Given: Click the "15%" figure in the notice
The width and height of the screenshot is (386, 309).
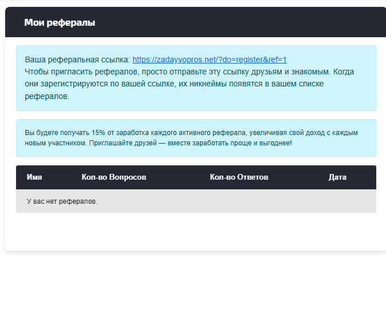Looking at the screenshot, I should (98, 133).
